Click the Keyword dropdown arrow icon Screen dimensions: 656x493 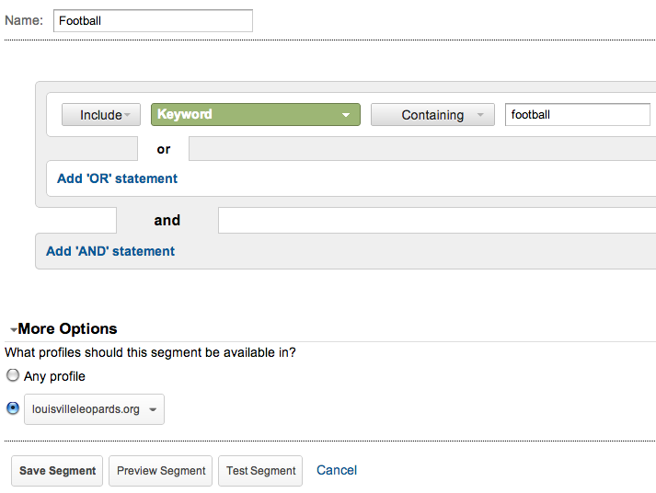[346, 115]
